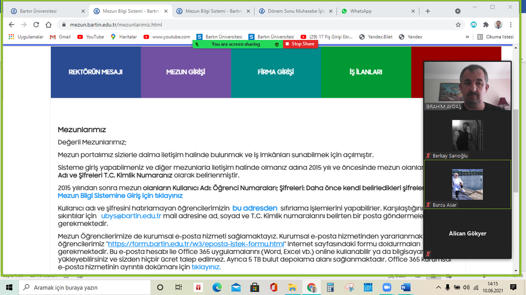Close the Dönem Sonu Muhasebe tab

click(330, 11)
